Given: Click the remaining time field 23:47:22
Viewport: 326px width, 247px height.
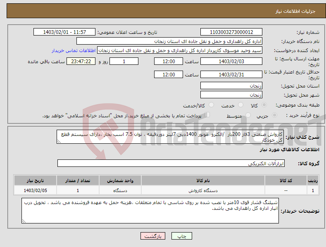Looking at the screenshot, I should pos(81,61).
